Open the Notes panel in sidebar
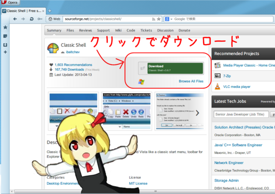Image resolution: width=275 pixels, height=194 pixels. point(5,36)
